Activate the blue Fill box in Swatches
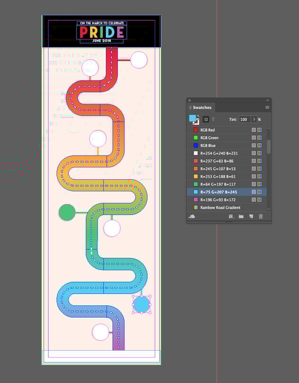The image size is (299, 383). click(x=193, y=118)
